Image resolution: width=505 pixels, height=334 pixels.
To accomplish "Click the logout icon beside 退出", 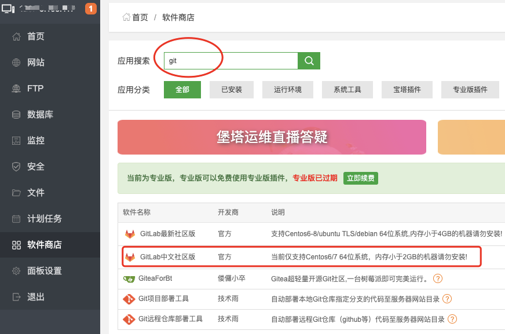I will click(x=16, y=297).
